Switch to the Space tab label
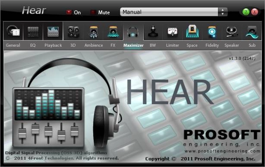265x167 pixels. click(192, 45)
